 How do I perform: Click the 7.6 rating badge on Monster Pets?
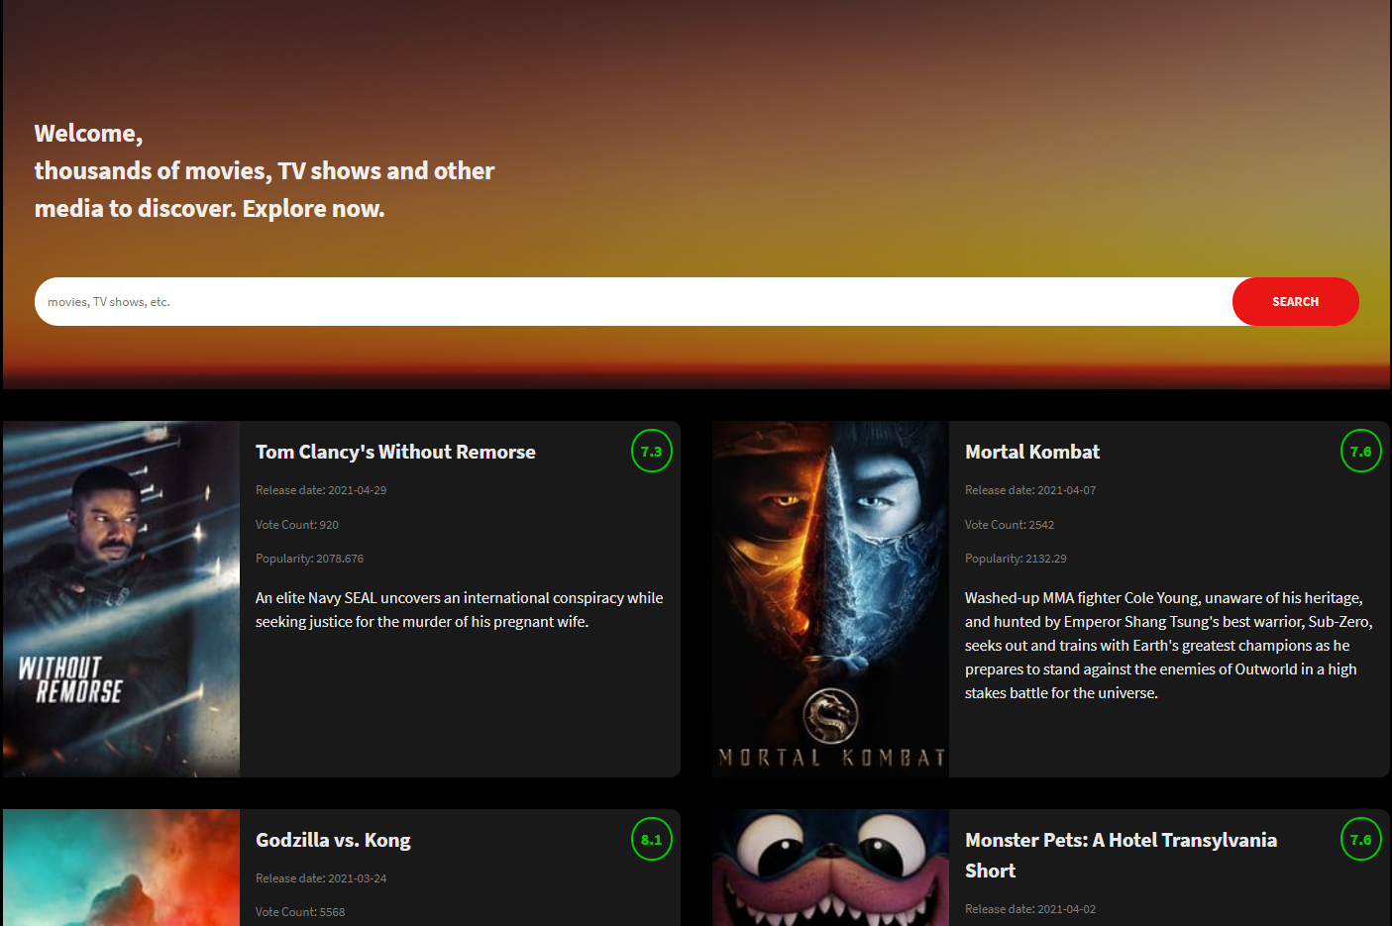1361,840
